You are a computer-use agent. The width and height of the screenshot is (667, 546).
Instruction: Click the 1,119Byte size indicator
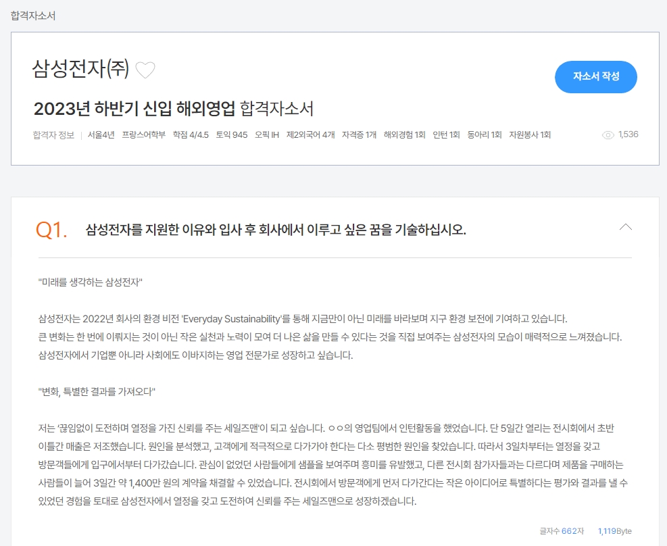click(615, 531)
